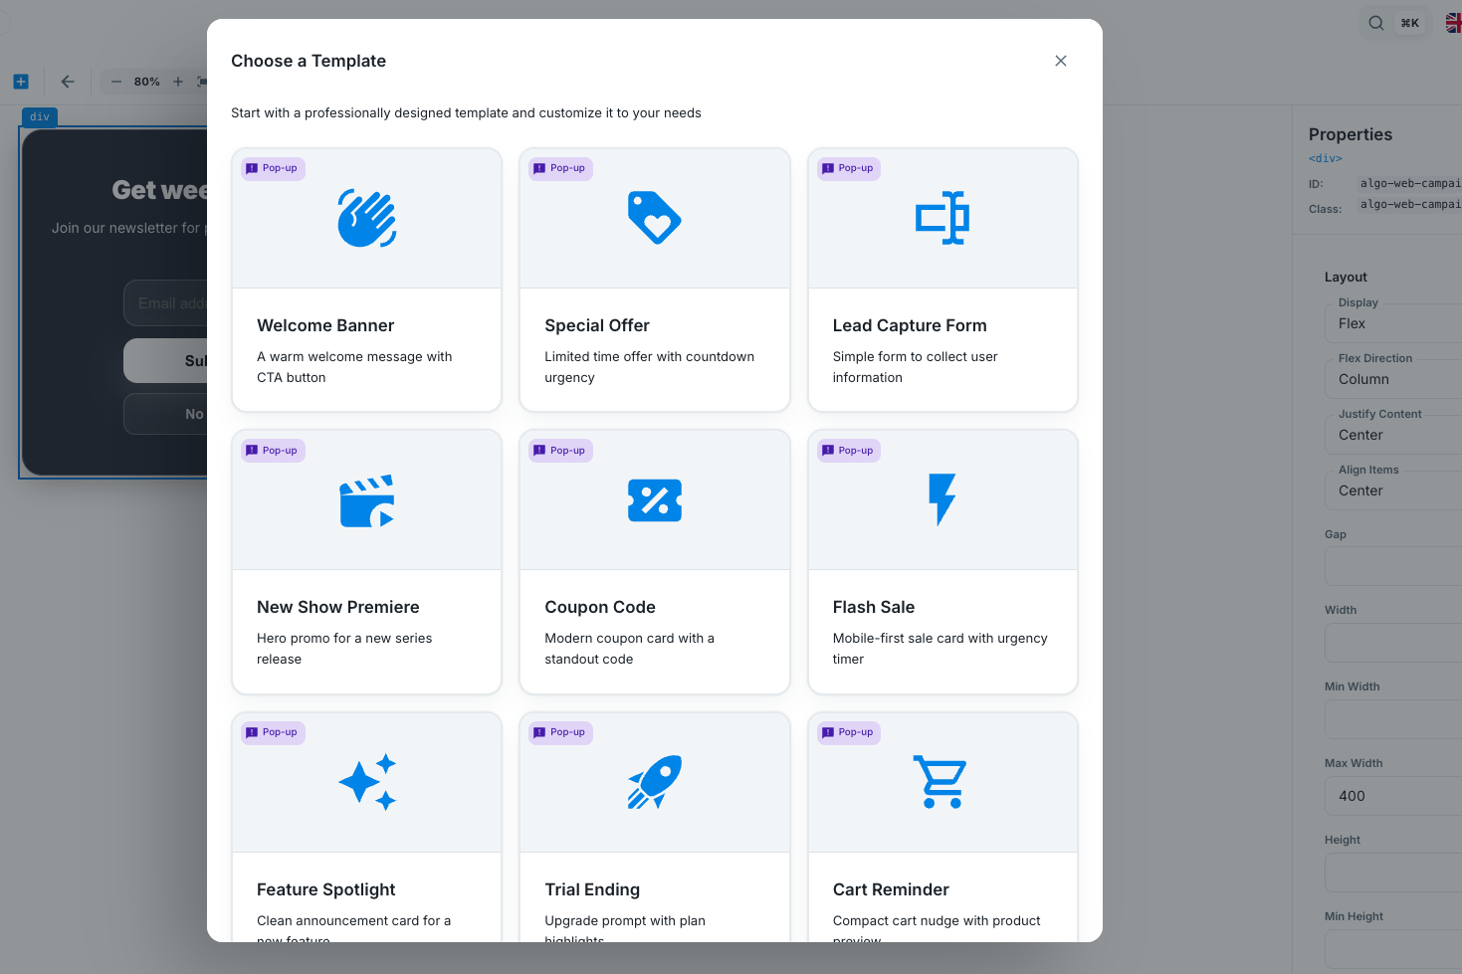Click the 80% zoom level value

coord(147,82)
